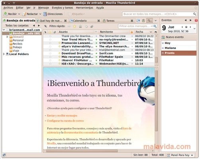Toggle the quick filter search toolbar button
The width and height of the screenshot is (200, 159).
(149, 21)
